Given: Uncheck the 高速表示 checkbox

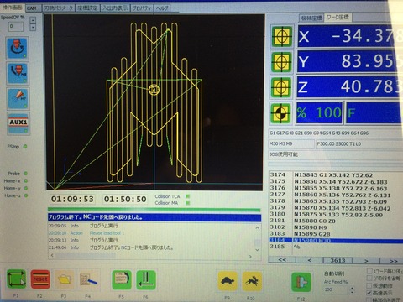Looking at the screenshot, I should [369, 293].
